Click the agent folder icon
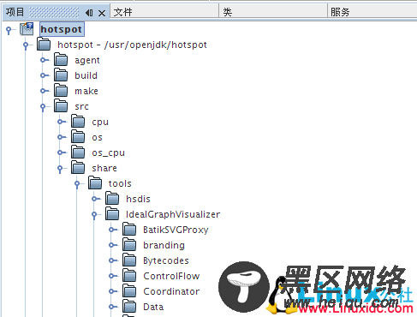This screenshot has height=317, width=417. tap(61, 60)
